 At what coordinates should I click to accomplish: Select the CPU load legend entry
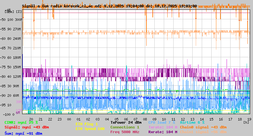click(x=162, y=122)
